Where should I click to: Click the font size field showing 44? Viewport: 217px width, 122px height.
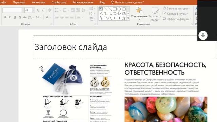click(28, 10)
